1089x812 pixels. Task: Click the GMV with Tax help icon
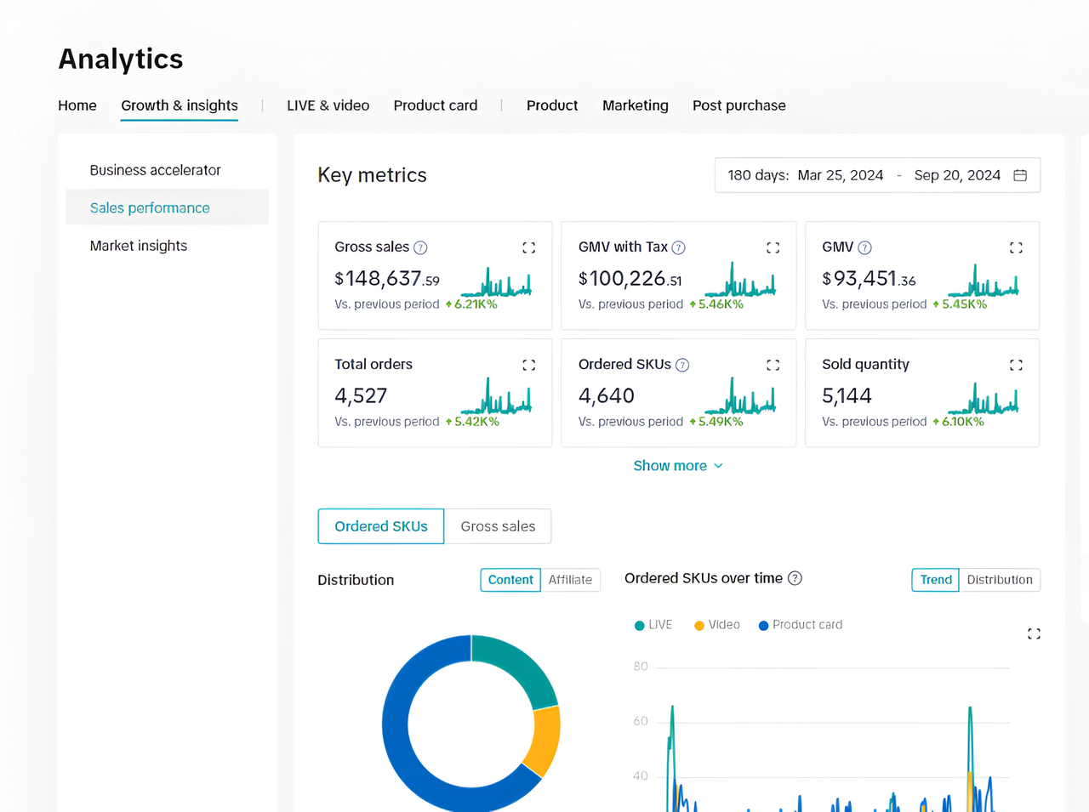(x=678, y=247)
